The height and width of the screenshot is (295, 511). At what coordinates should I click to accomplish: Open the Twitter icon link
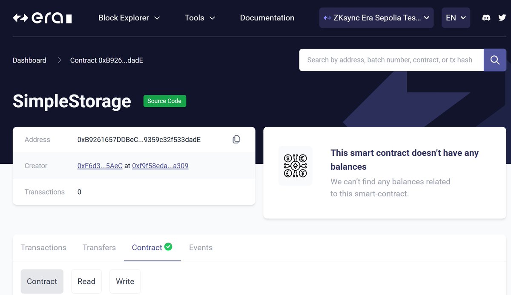coord(502,18)
